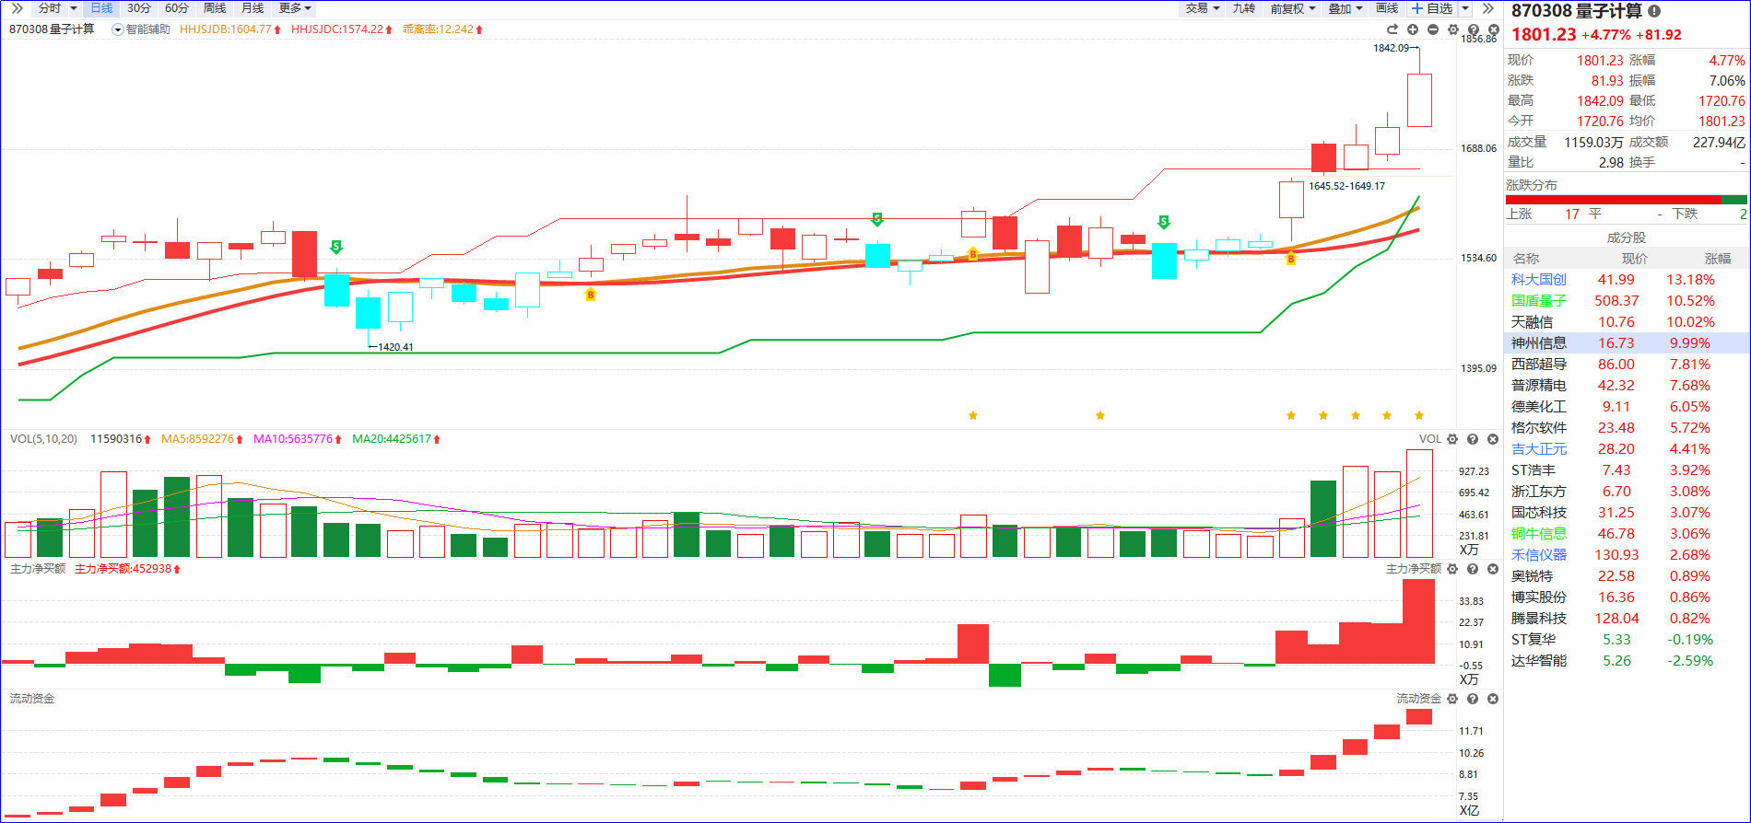1751x823 pixels.
Task: Toggle 九转 indicator in the toolbar
Action: (1244, 8)
